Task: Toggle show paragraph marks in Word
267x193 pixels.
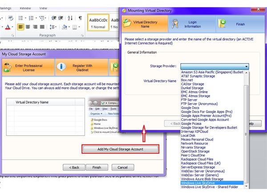Action: click(x=80, y=18)
